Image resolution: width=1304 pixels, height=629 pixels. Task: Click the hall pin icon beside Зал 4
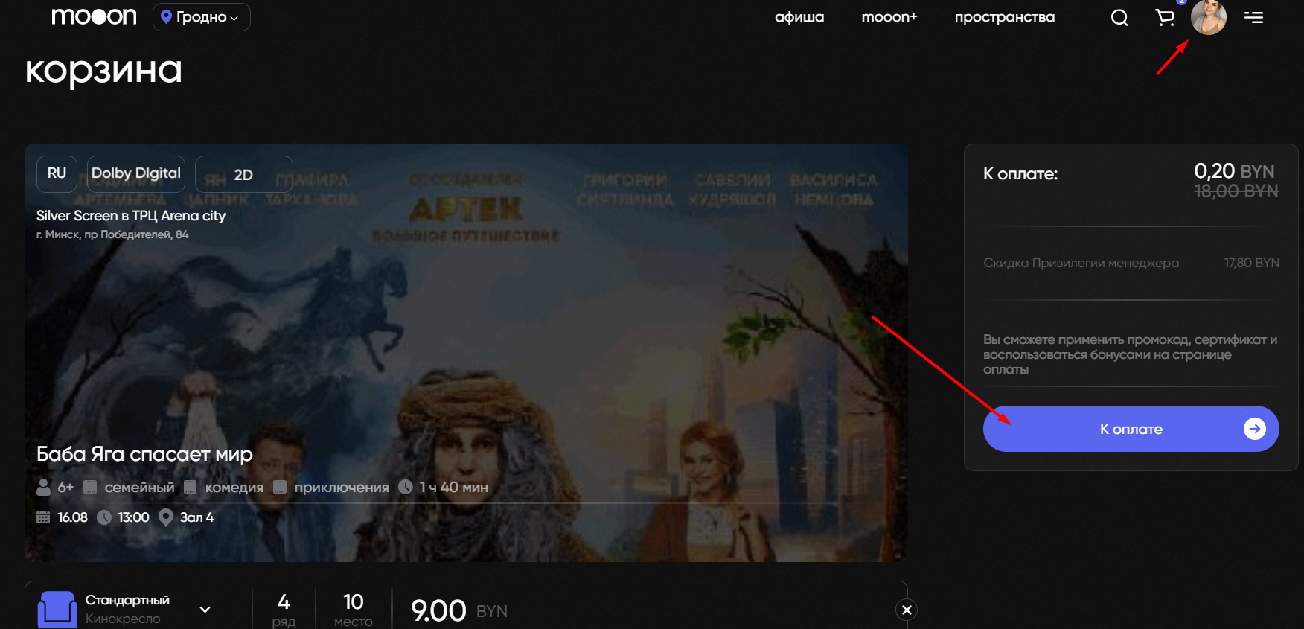click(x=166, y=517)
